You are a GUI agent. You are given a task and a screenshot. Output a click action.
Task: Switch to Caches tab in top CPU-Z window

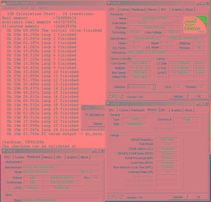124,10
